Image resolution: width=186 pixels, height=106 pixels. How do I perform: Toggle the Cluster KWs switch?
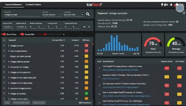tap(21, 34)
